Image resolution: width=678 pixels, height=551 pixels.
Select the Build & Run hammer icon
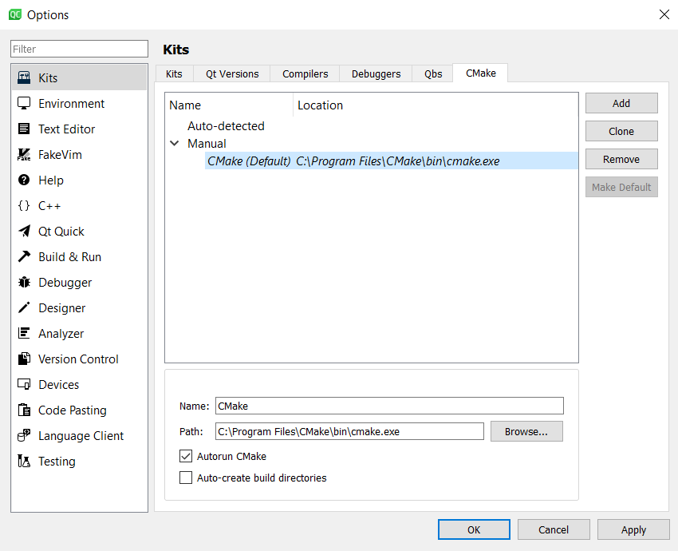pos(24,256)
